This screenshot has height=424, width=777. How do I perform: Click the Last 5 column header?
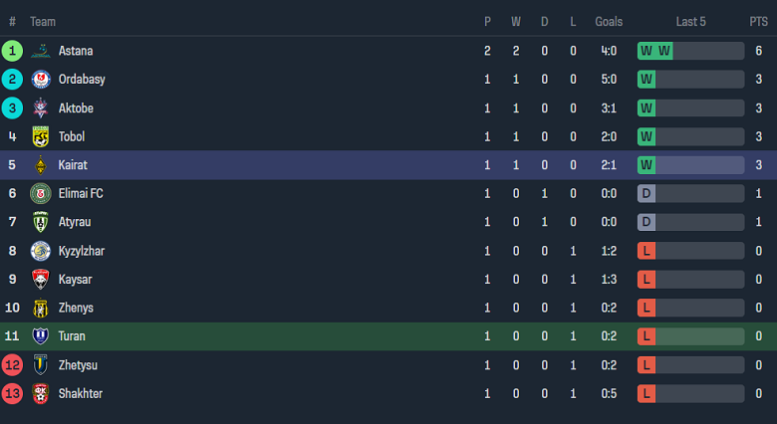click(x=690, y=21)
